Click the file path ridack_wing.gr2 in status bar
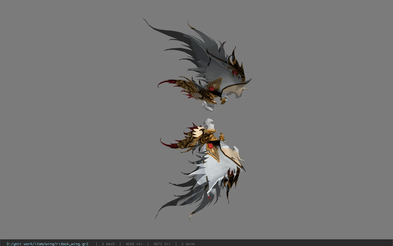The width and height of the screenshot is (393, 246). 48,244
